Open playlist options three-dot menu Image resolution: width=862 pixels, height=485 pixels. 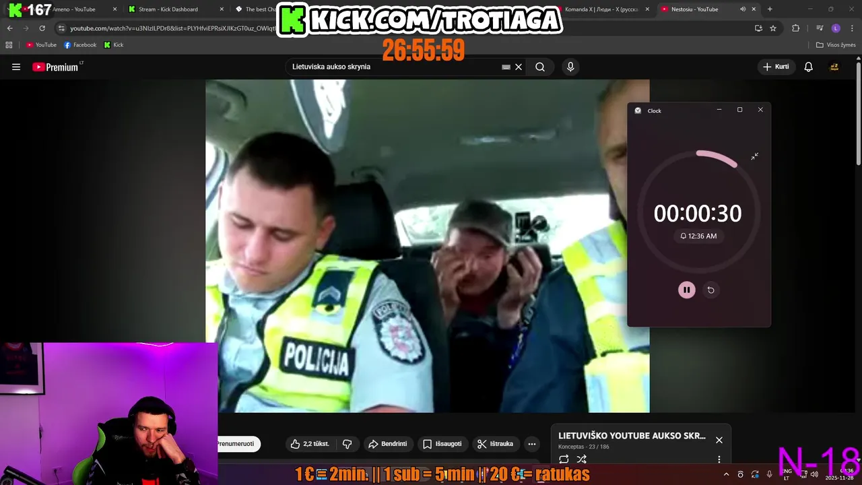[x=719, y=459]
